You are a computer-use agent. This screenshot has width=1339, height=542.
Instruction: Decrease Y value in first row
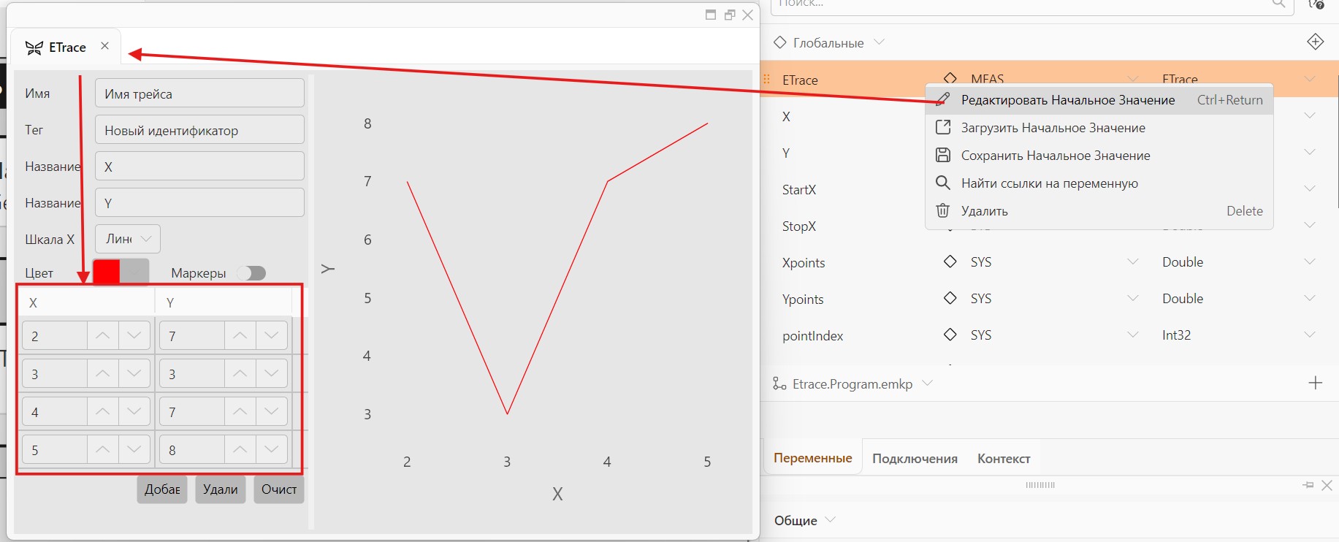point(272,335)
